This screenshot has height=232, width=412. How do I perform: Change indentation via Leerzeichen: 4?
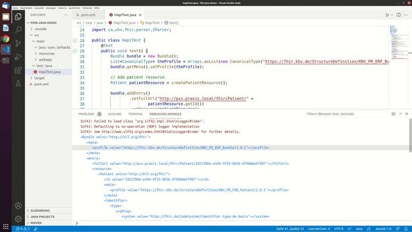point(319,229)
